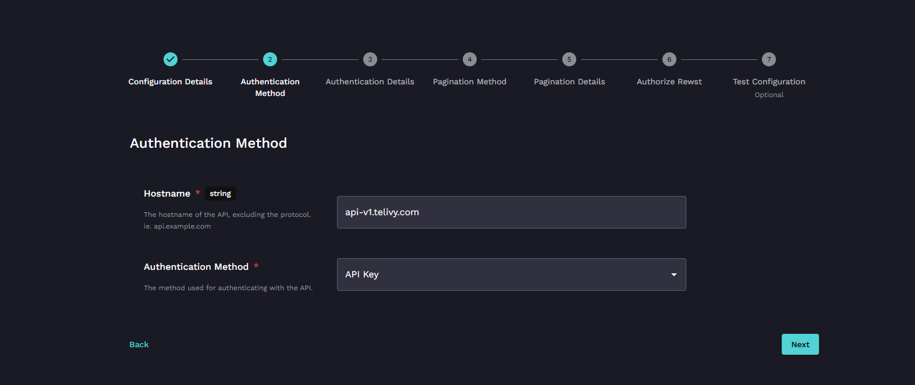Open the Authentication Method dropdown showing API Key
Viewport: 915px width, 385px height.
point(512,275)
